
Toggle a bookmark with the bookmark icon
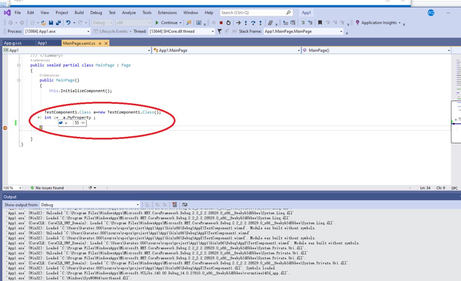[x=320, y=23]
